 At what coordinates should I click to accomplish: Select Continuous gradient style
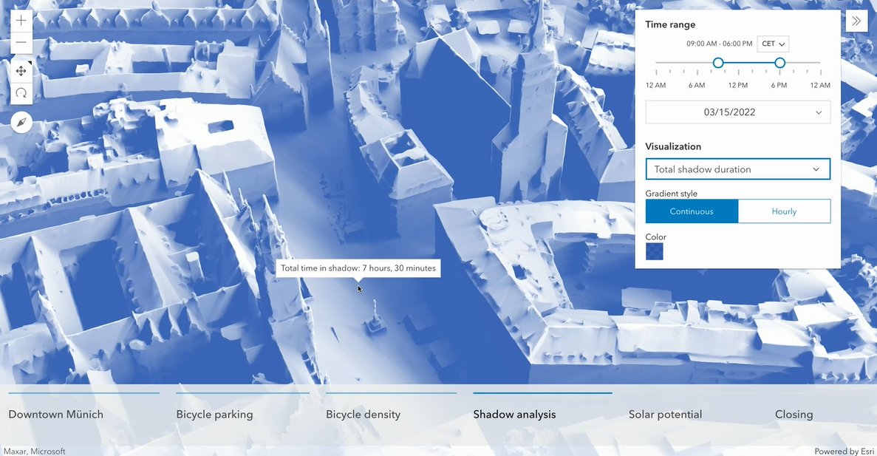click(x=692, y=211)
